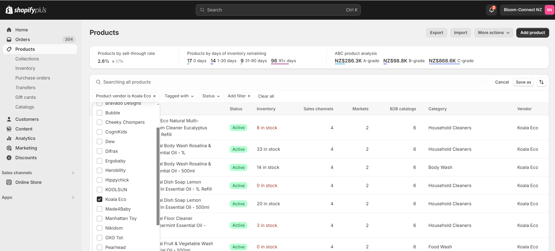The image size is (555, 251).
Task: Click Clear all filters
Action: [x=266, y=96]
